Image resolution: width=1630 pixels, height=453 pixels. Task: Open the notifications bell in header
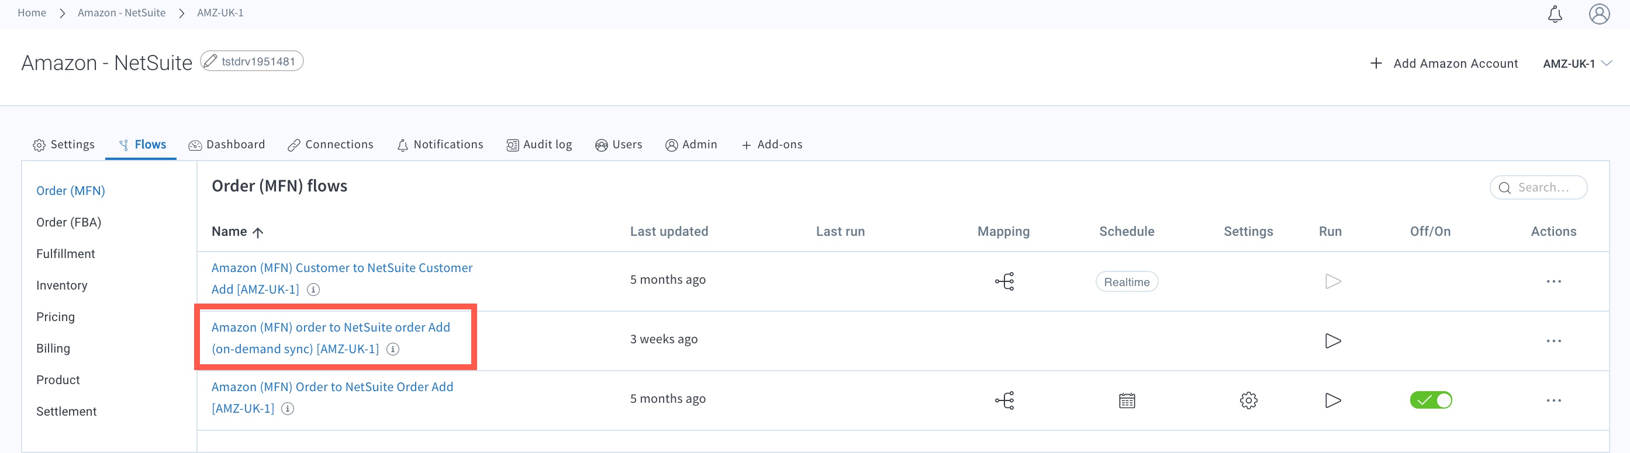coord(1555,14)
